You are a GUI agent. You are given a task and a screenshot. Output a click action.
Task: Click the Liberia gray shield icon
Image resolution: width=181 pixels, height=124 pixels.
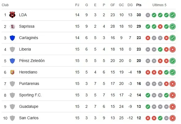click(12, 49)
